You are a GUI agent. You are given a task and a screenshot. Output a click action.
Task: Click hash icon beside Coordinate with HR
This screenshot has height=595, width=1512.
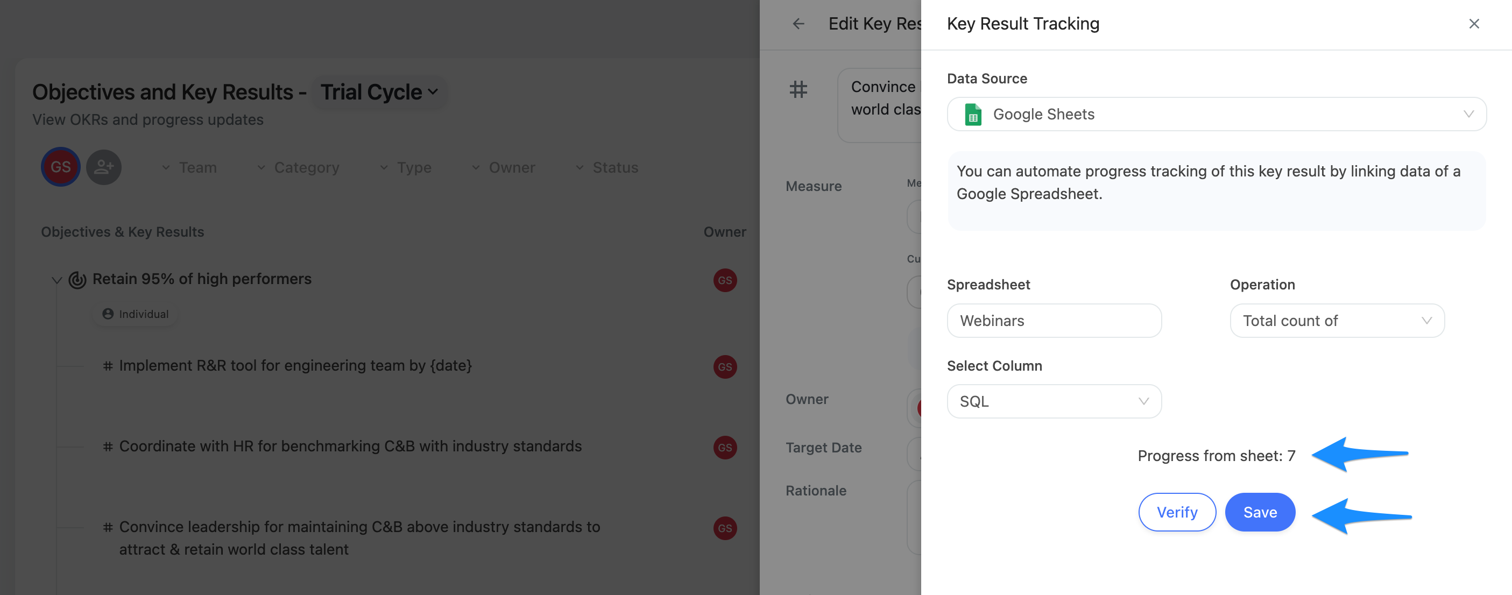click(108, 447)
